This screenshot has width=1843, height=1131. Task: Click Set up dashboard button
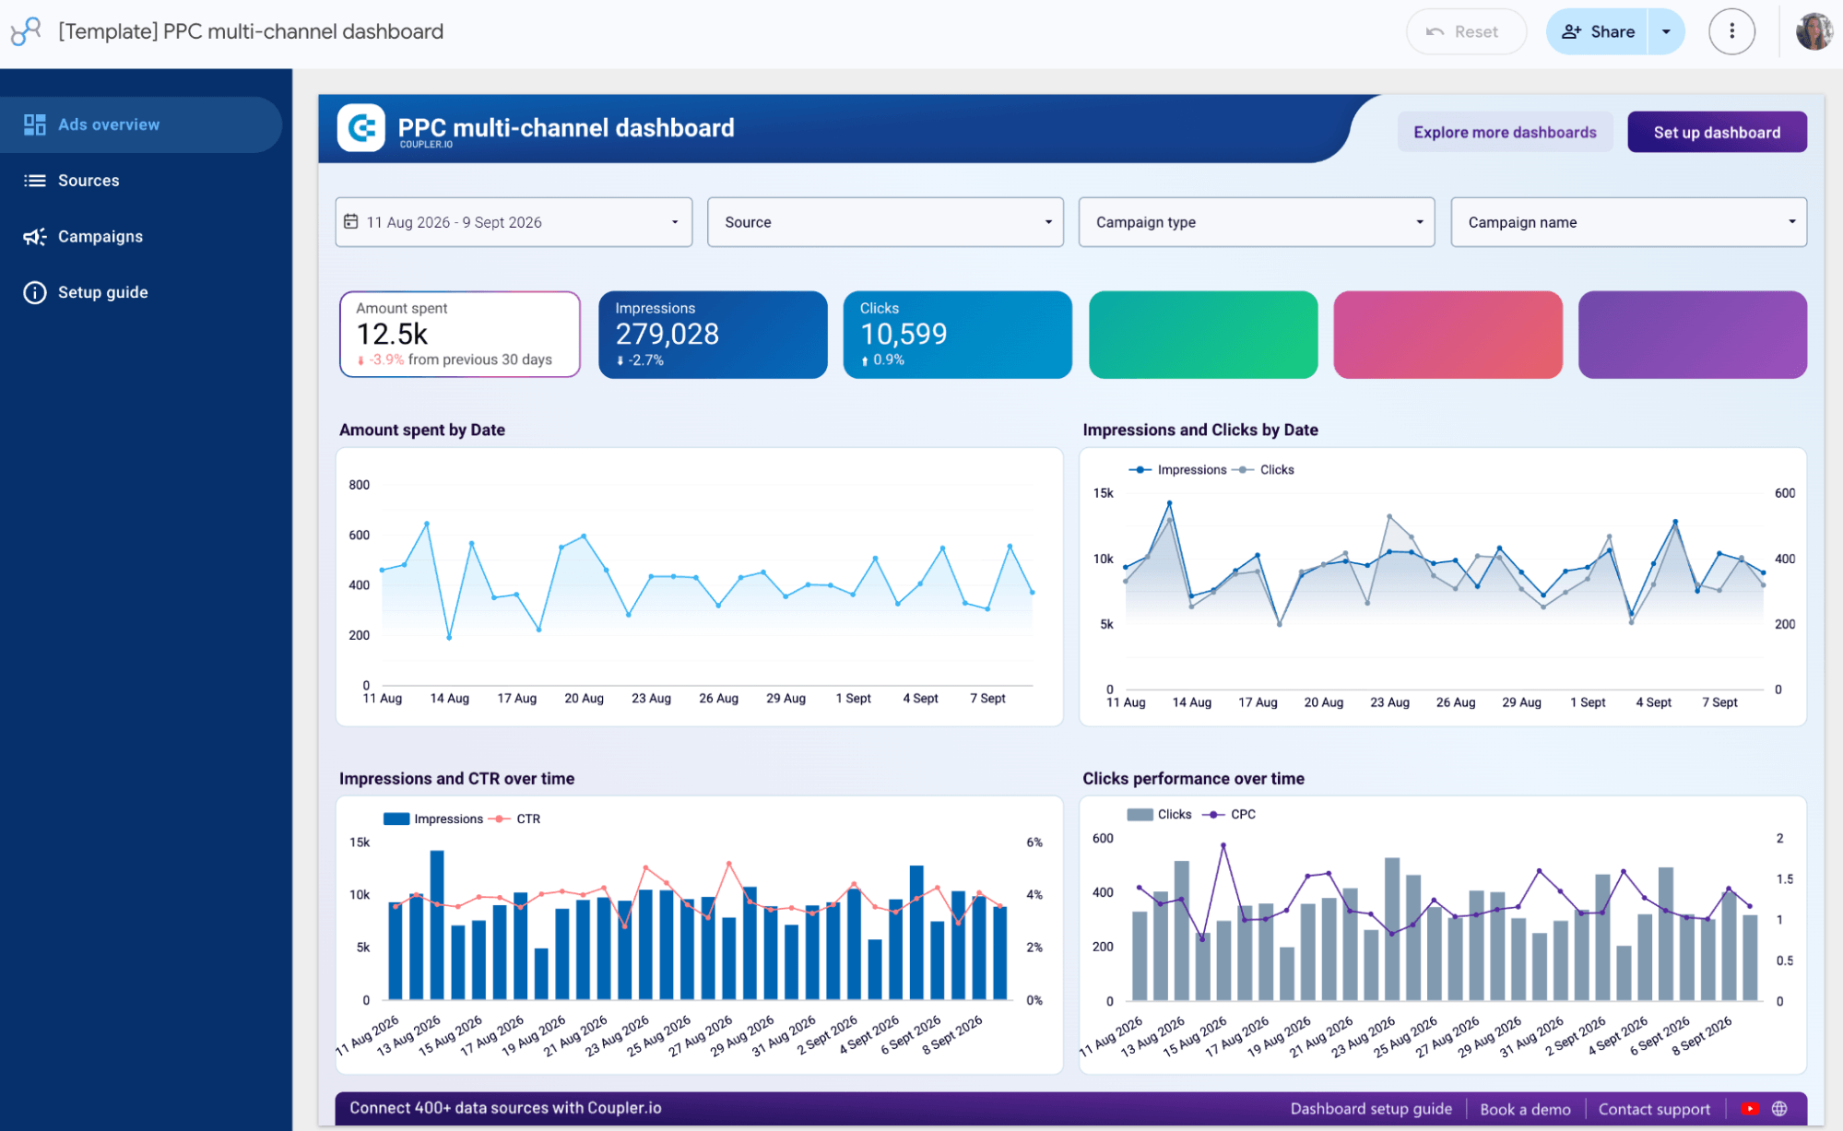[x=1717, y=132]
